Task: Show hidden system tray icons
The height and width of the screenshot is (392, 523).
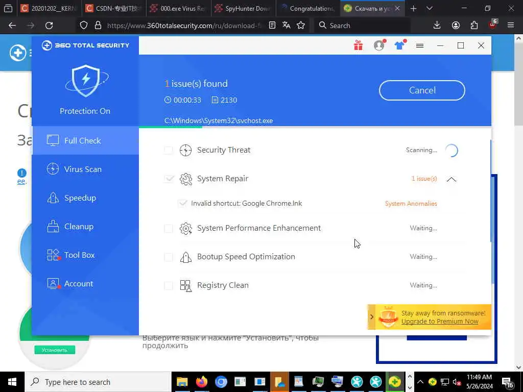Action: 420,382
